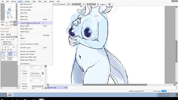Click new normal layer icon in layer panel
178x100 pixels.
(3, 47)
